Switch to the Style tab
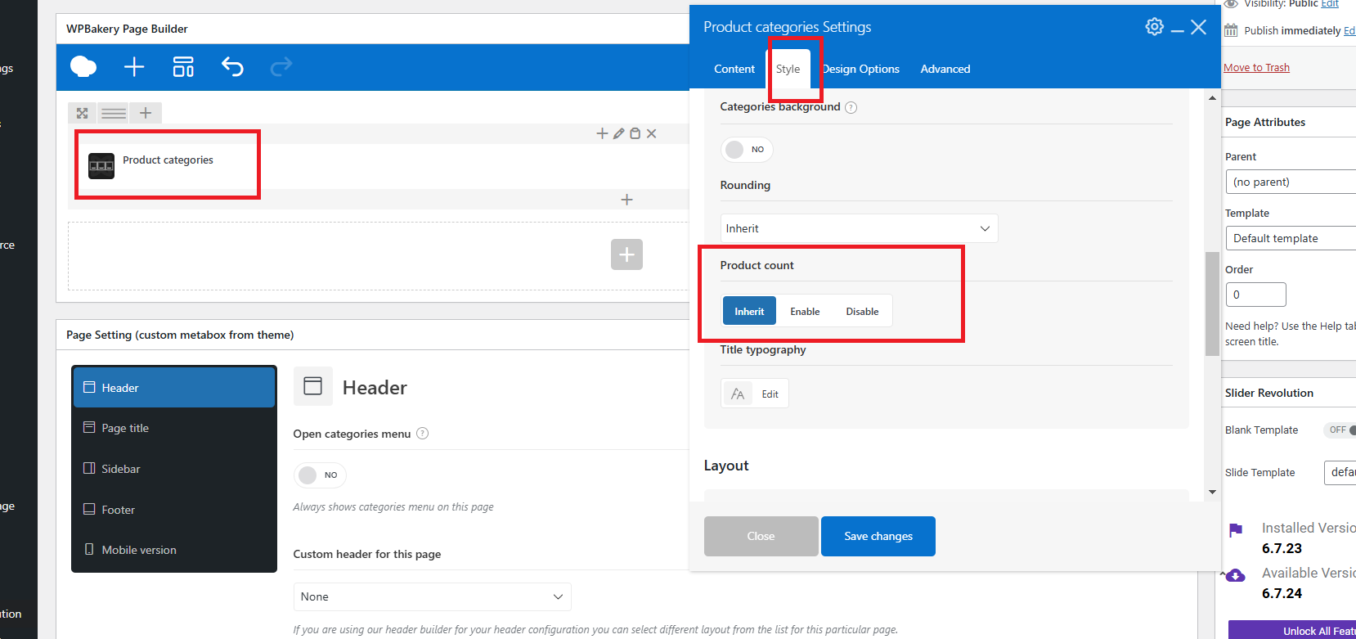Viewport: 1356px width, 639px height. (788, 69)
